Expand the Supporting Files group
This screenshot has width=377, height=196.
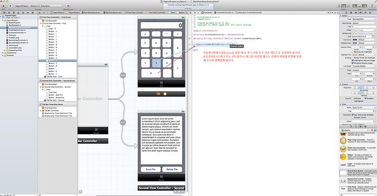pos(5,50)
